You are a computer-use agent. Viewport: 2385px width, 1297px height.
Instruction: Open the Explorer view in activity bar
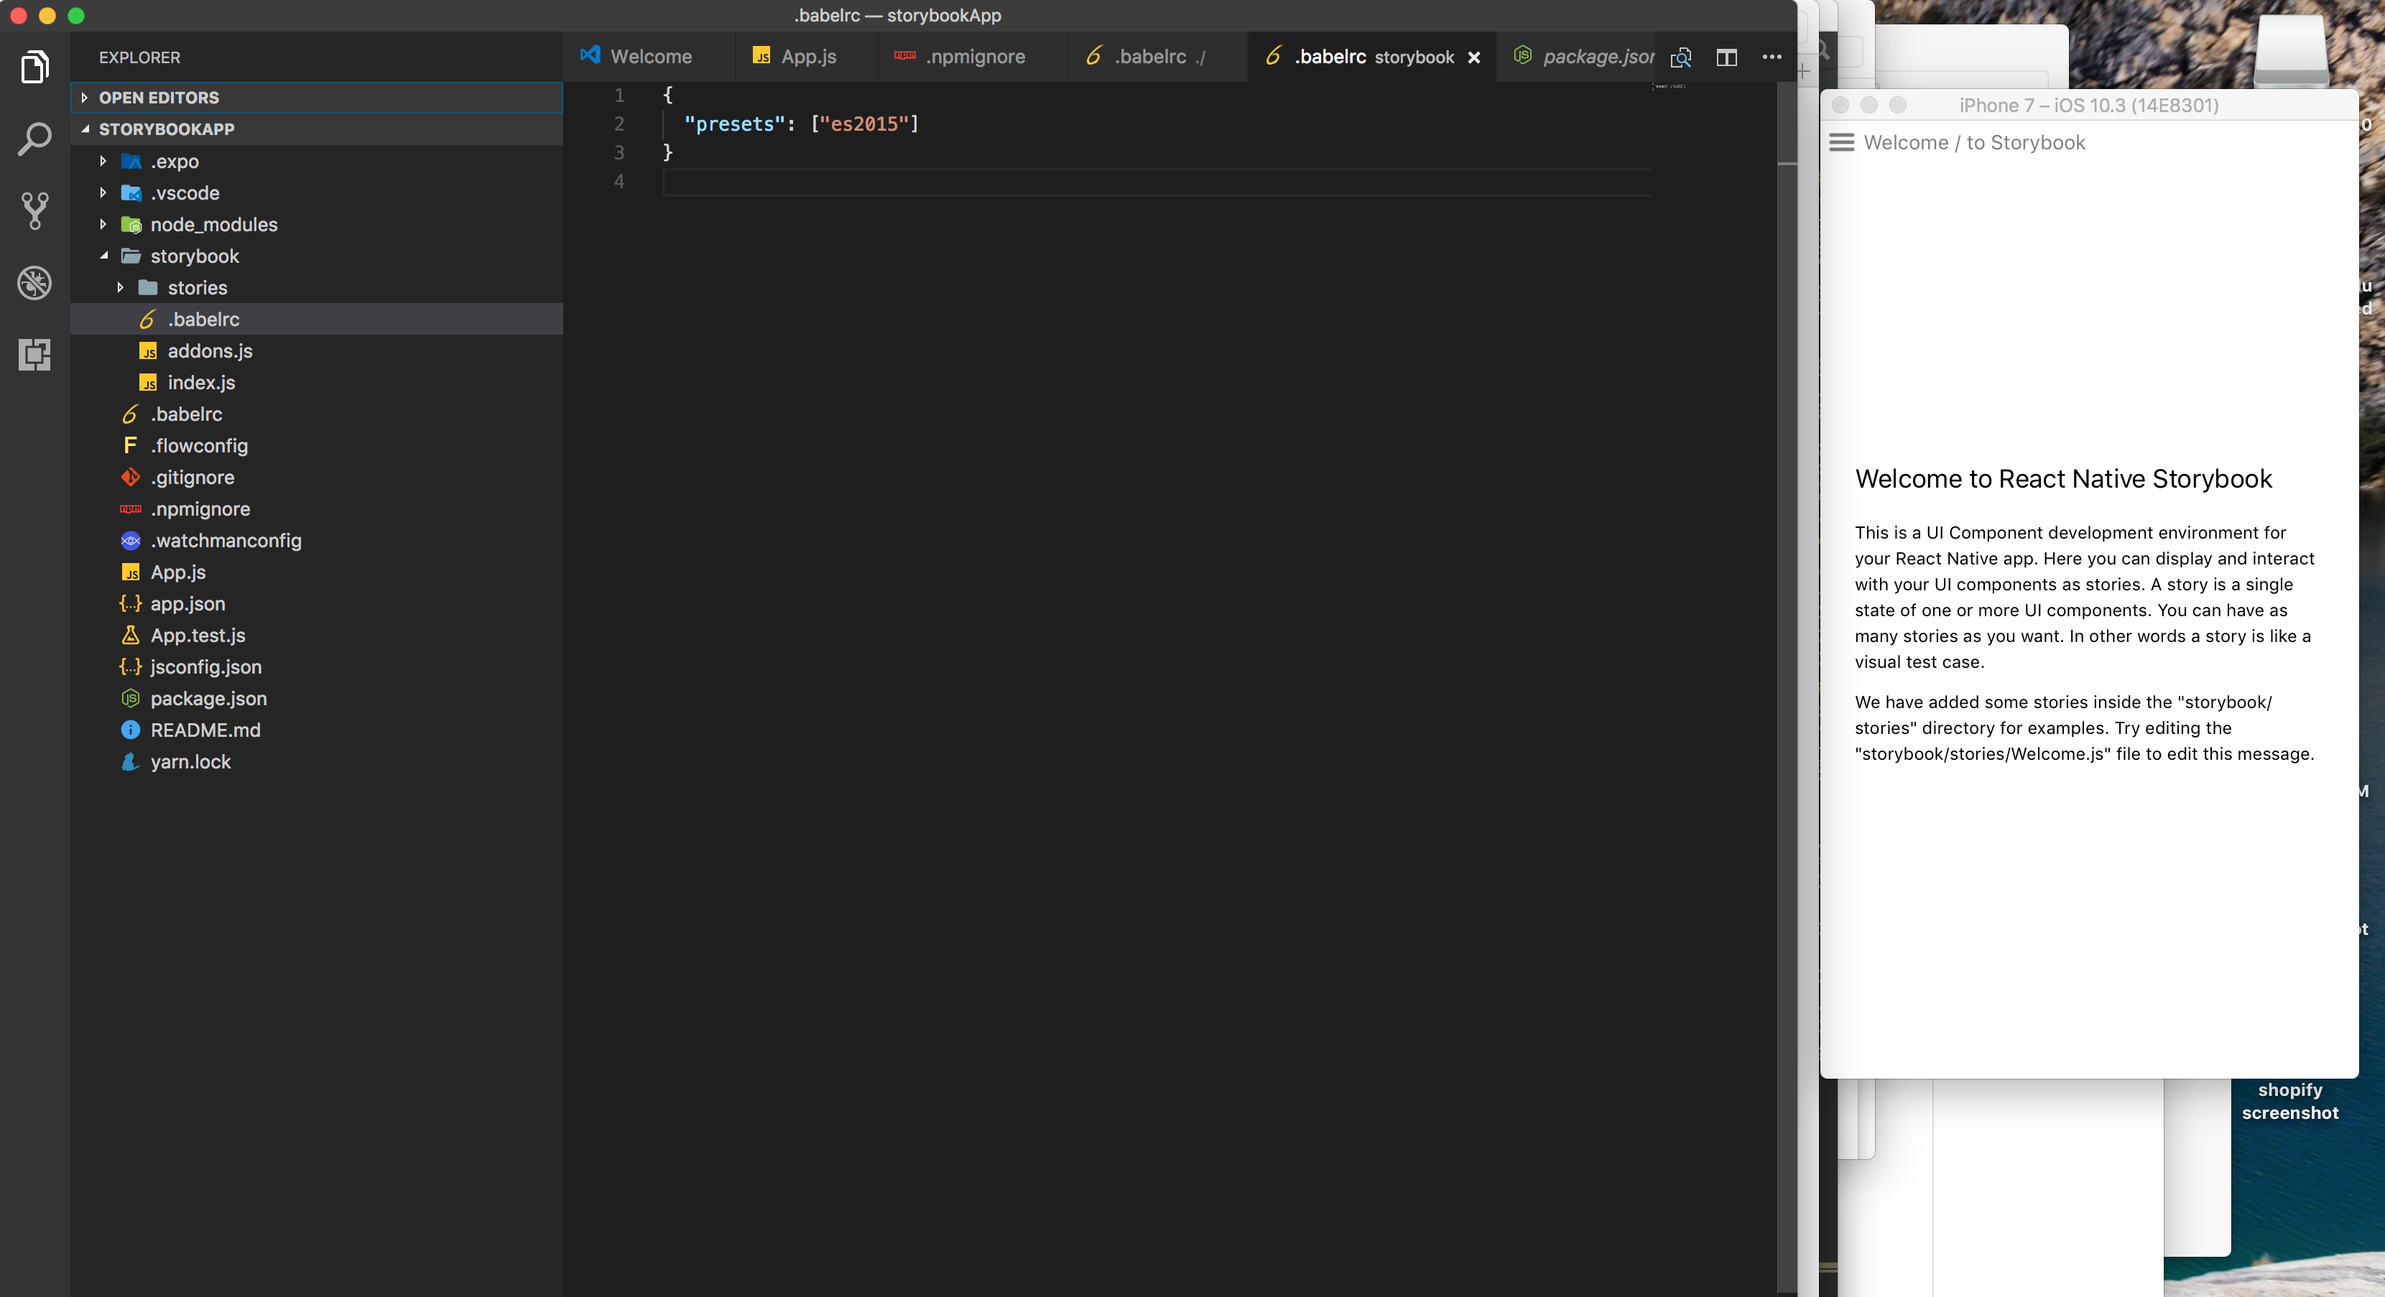click(34, 68)
